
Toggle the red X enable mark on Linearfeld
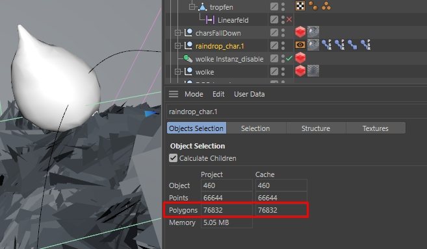point(289,19)
